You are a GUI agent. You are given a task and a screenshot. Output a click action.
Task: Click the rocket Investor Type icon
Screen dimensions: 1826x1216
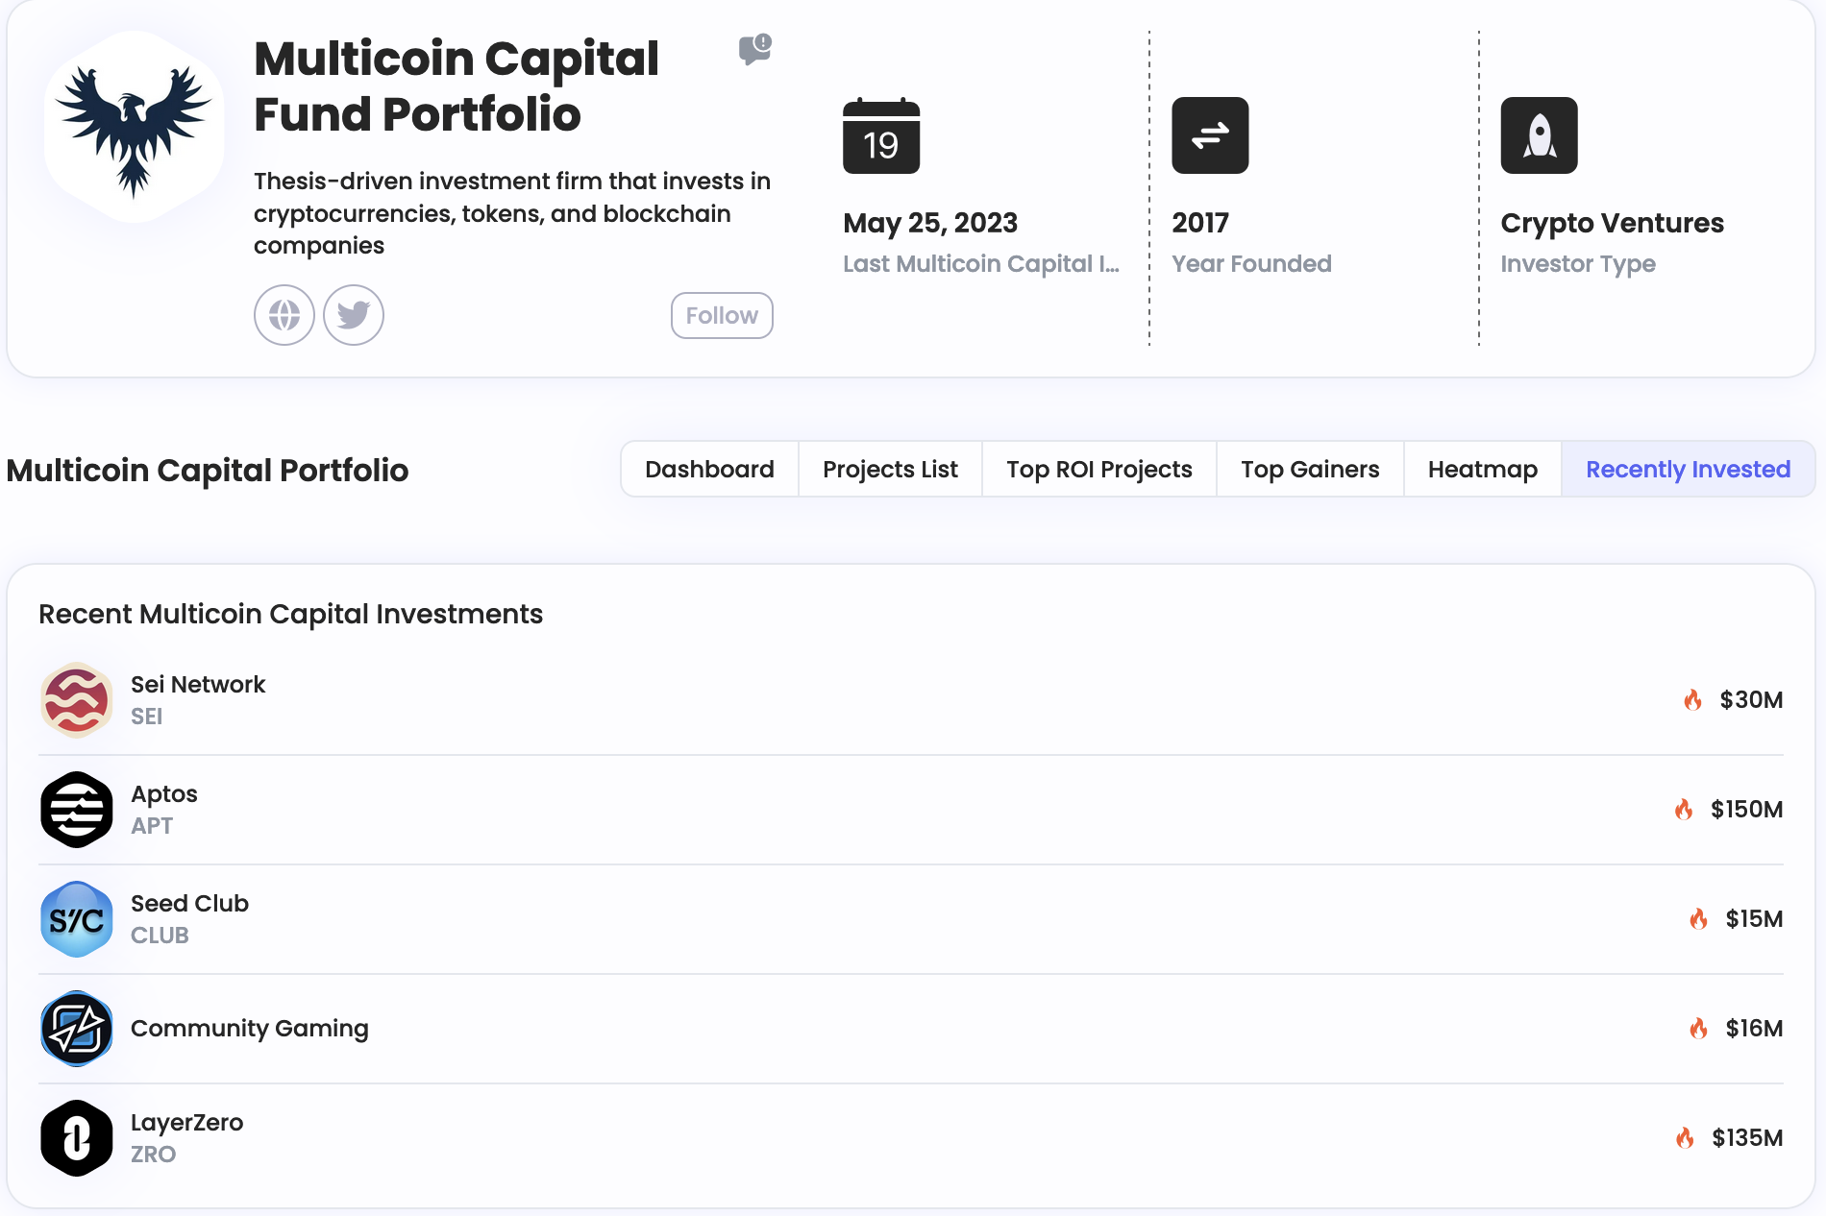(1539, 135)
